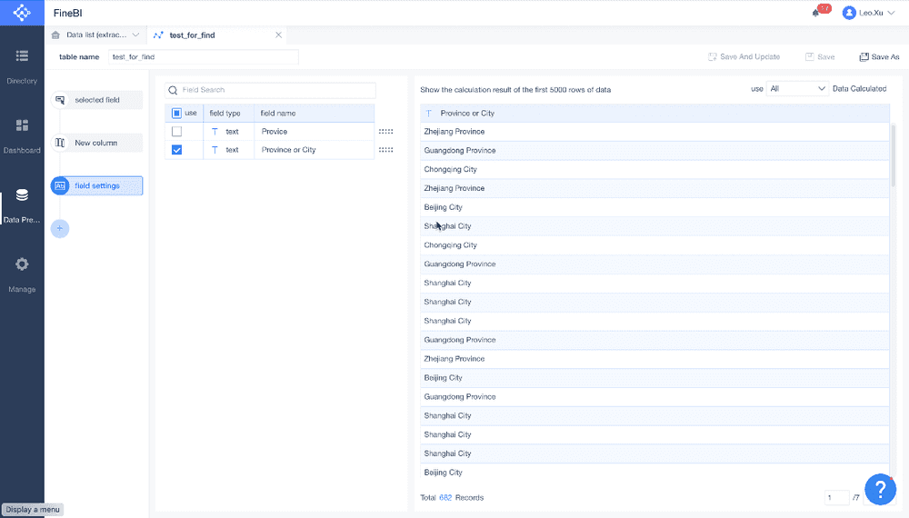Viewport: 909px width, 518px height.
Task: Click the Field Search input box
Action: tap(270, 90)
